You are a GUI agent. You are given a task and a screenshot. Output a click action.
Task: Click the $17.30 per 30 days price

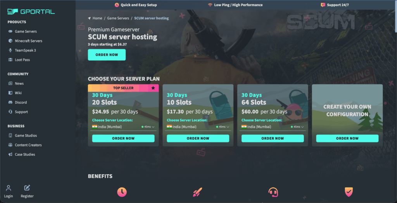(190, 111)
